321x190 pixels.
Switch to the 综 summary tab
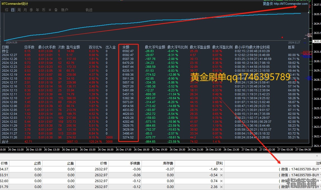click(x=6, y=10)
